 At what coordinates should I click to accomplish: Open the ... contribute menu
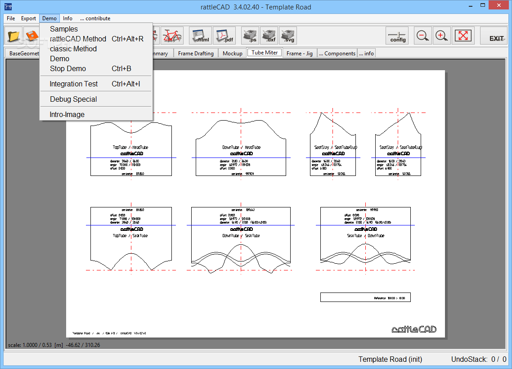[x=95, y=18]
